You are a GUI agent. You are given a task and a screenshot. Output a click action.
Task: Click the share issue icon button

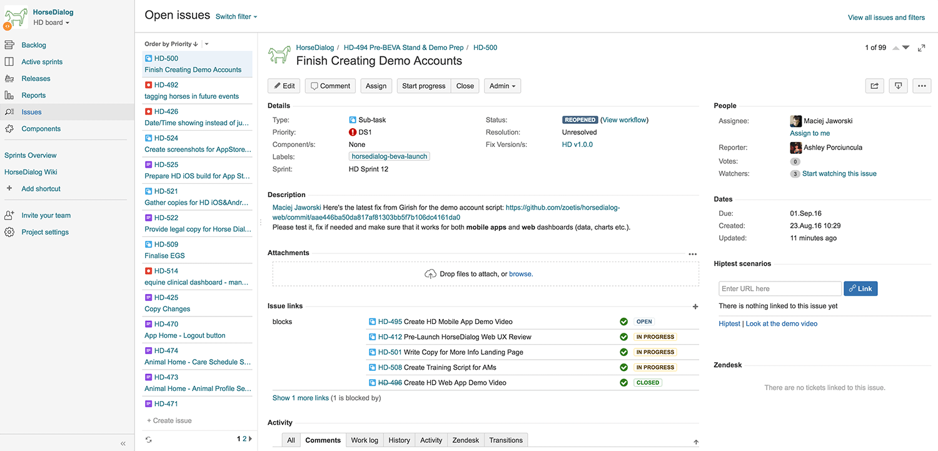tap(874, 86)
